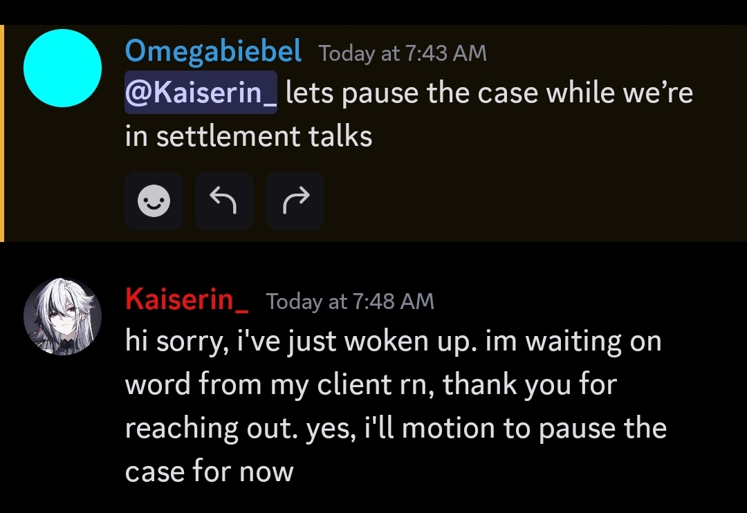Click the 'case for now' line
The image size is (747, 513).
pyautogui.click(x=209, y=471)
